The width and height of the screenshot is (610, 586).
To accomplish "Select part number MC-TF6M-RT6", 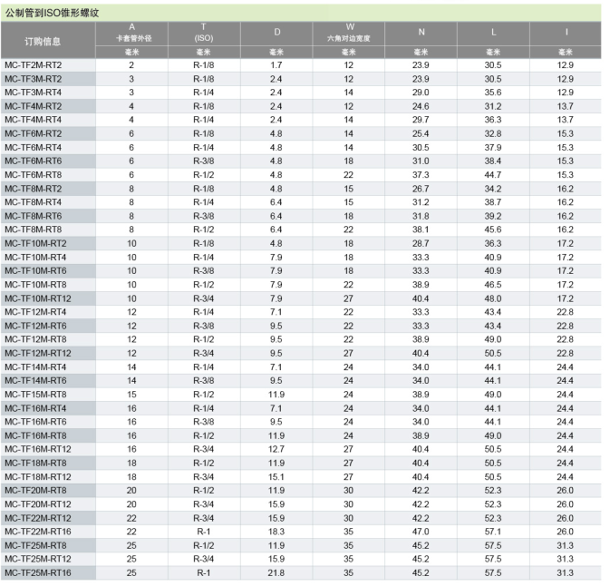I will click(x=34, y=161).
